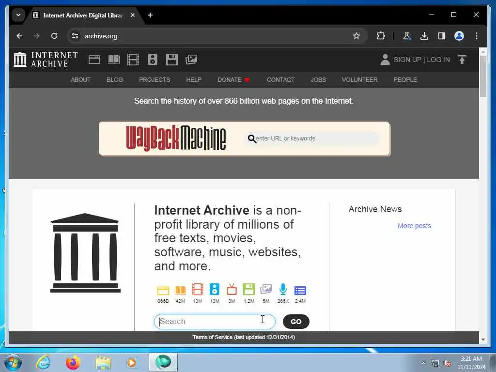Image resolution: width=496 pixels, height=372 pixels.
Task: Open the browser Extensions puzzle icon
Action: pyautogui.click(x=381, y=36)
